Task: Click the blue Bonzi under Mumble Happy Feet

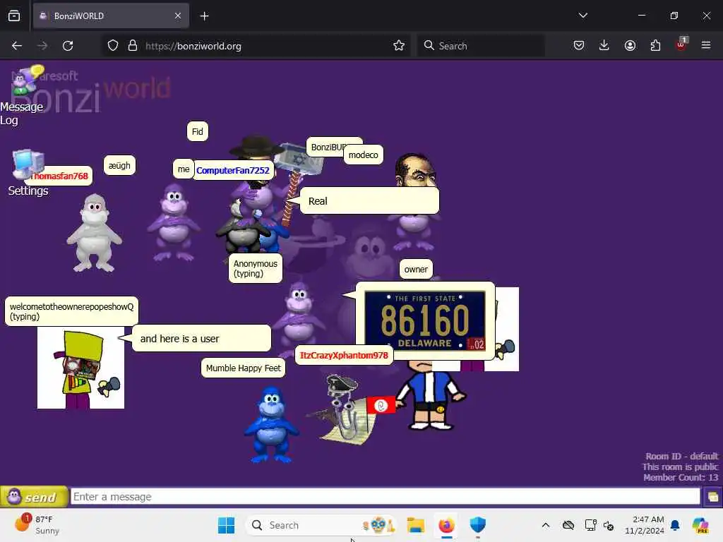Action: pos(272,423)
